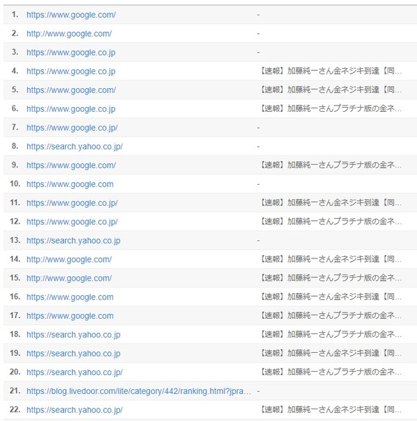
Task: Select the プラチナ版 title text in row 9
Action: click(330, 165)
